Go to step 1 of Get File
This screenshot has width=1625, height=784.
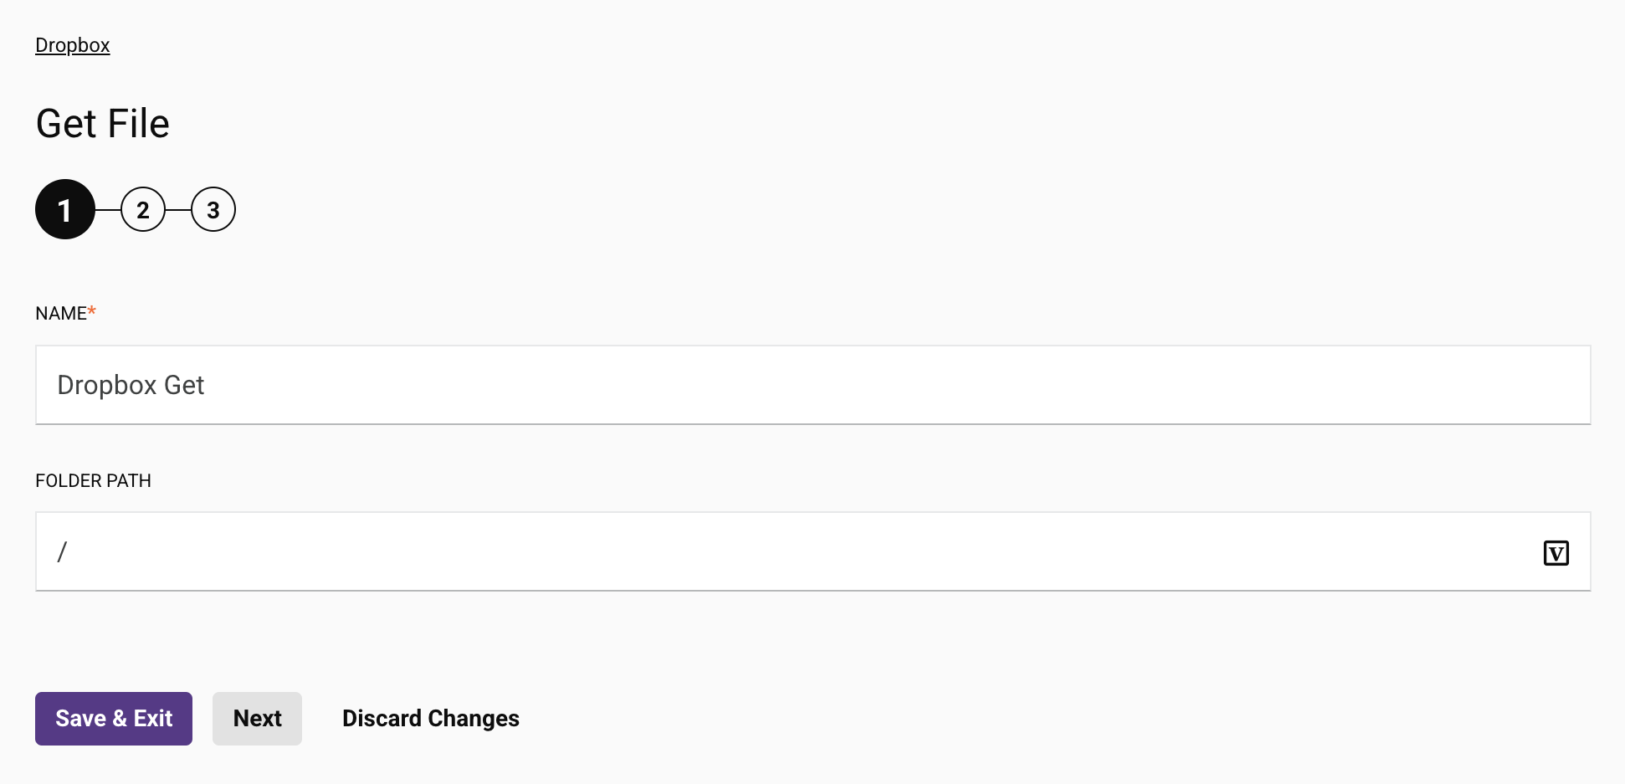pyautogui.click(x=64, y=209)
